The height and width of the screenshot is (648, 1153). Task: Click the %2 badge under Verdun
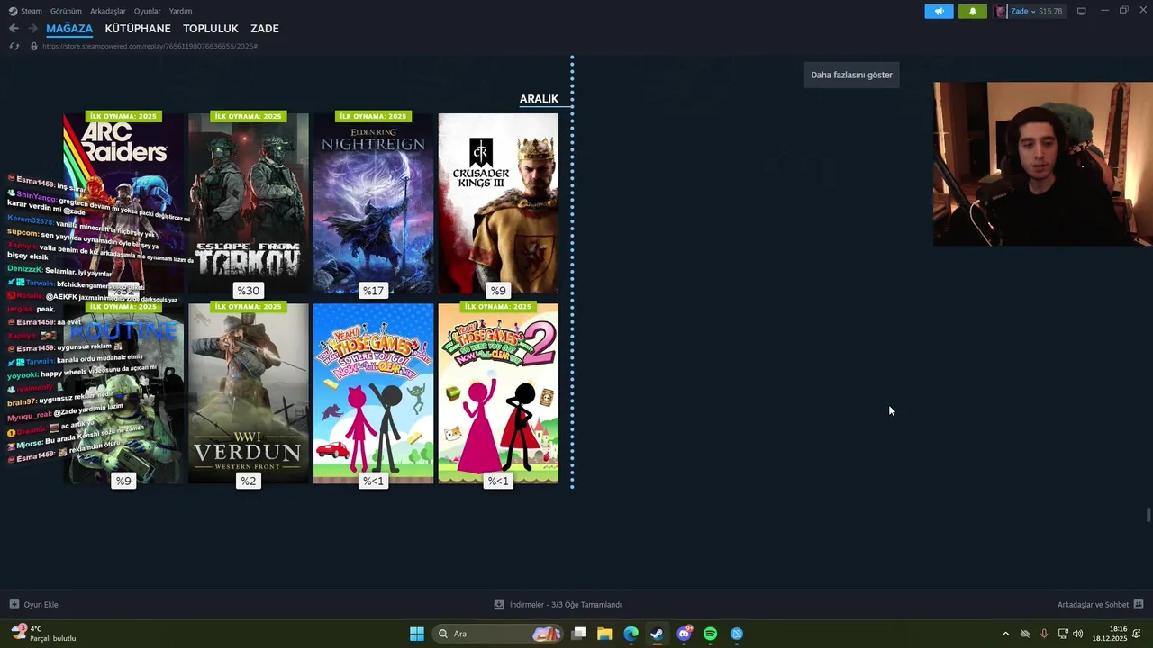248,481
